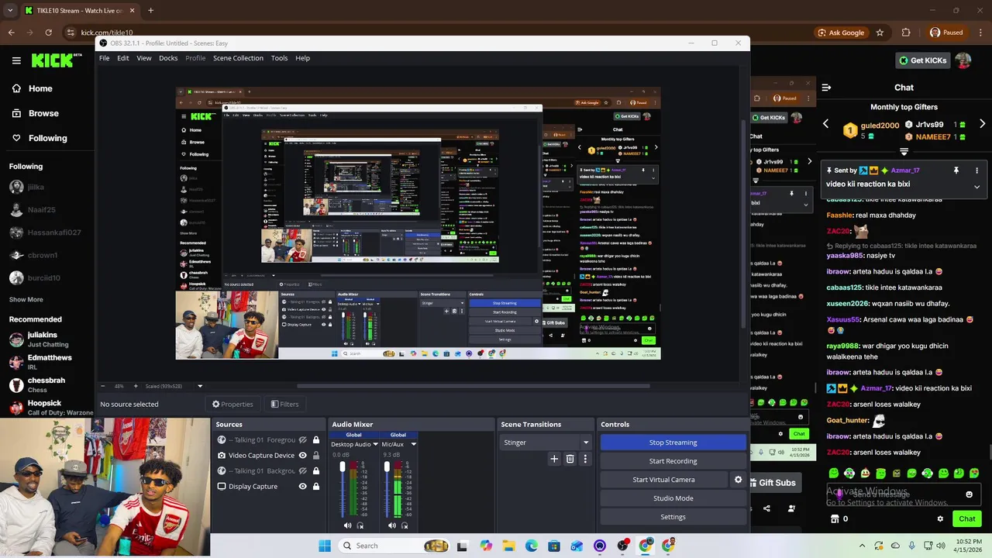Open pinned message three-dot options
The height and width of the screenshot is (558, 992).
coord(976,170)
